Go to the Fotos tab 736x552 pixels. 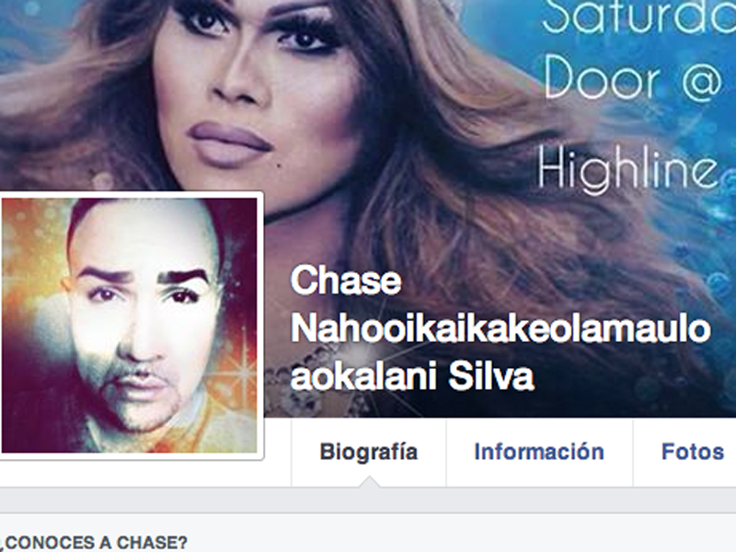[693, 452]
